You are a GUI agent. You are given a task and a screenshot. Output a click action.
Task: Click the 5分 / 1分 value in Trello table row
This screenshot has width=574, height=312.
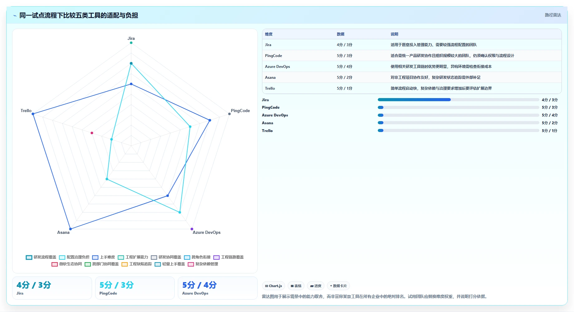click(344, 88)
